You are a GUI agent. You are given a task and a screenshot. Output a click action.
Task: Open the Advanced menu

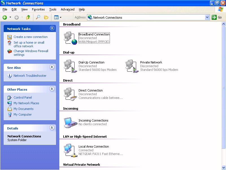[67, 9]
